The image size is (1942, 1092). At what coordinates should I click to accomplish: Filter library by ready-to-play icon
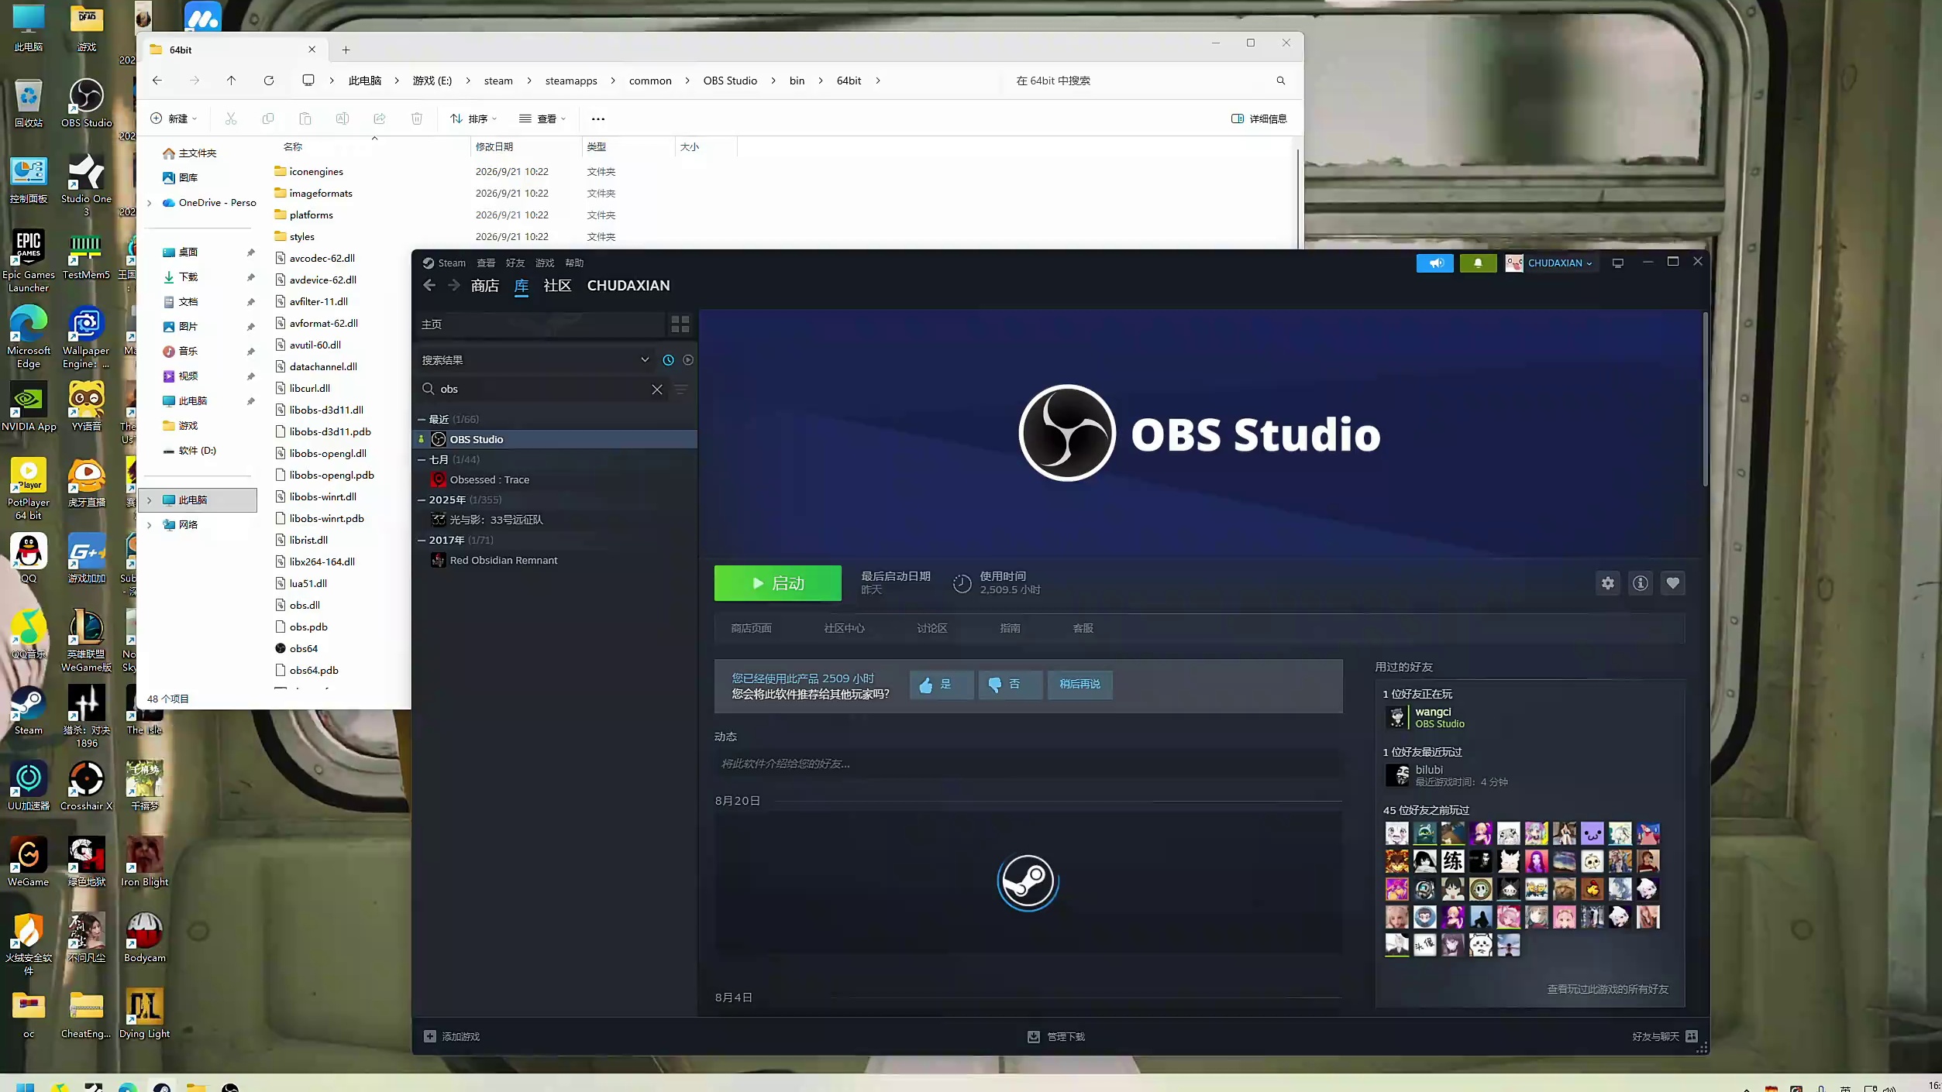click(688, 360)
